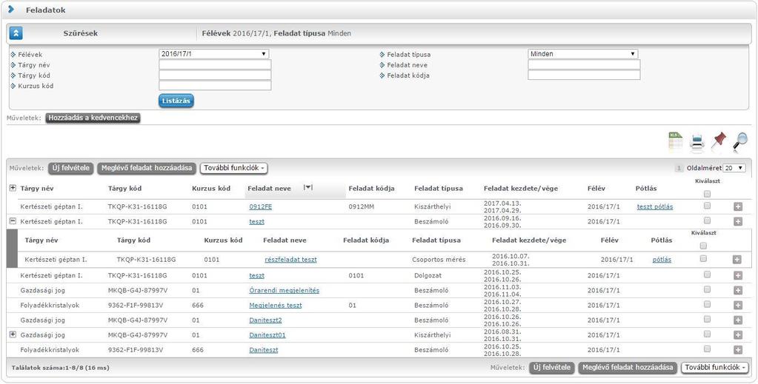Export the list to Excel
The width and height of the screenshot is (758, 384).
coord(675,141)
